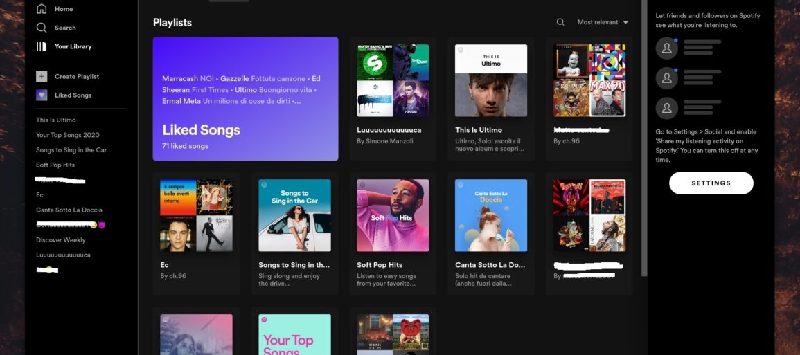
Task: Expand the Most relevant sort dropdown
Action: point(603,22)
